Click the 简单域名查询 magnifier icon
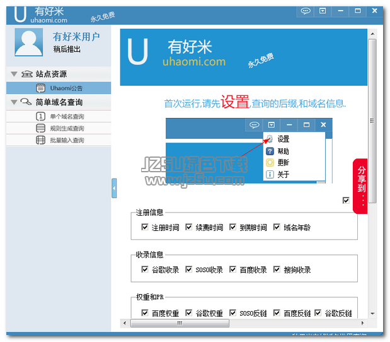 26,102
